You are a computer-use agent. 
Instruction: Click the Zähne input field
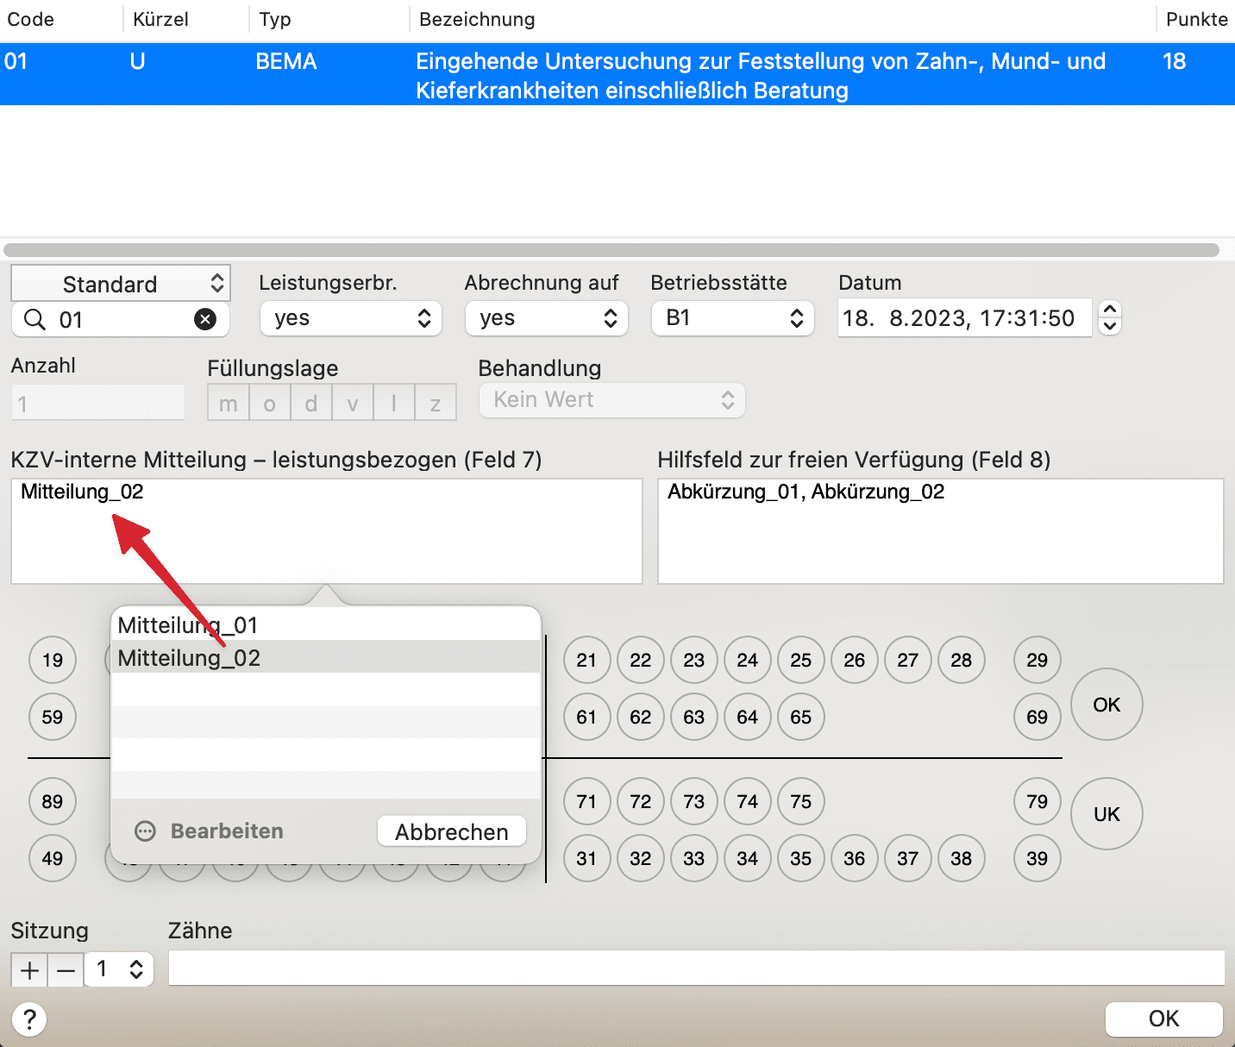[697, 969]
